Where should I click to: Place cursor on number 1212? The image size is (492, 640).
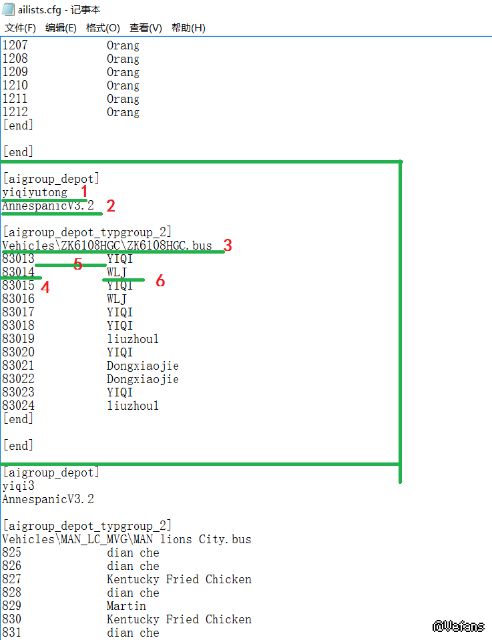(15, 112)
